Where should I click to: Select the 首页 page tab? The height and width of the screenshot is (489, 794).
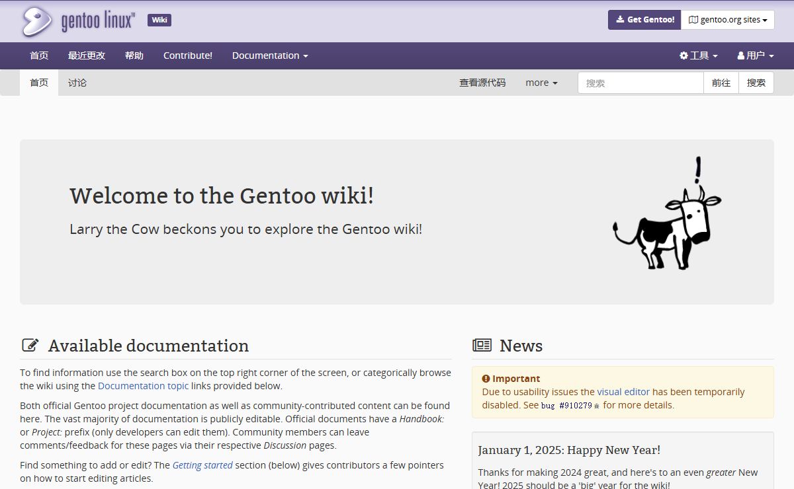click(39, 83)
